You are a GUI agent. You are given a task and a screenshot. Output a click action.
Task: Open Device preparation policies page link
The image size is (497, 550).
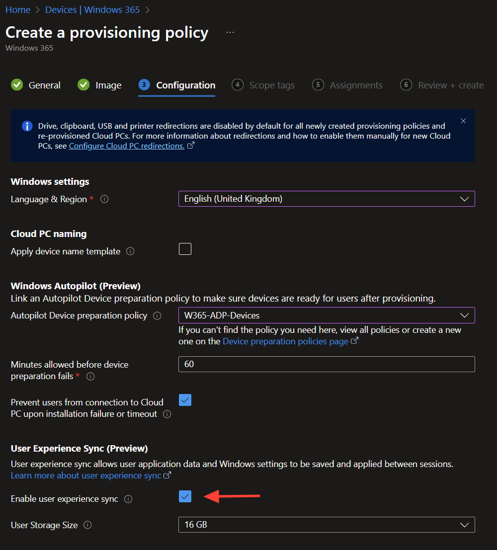[x=285, y=341]
